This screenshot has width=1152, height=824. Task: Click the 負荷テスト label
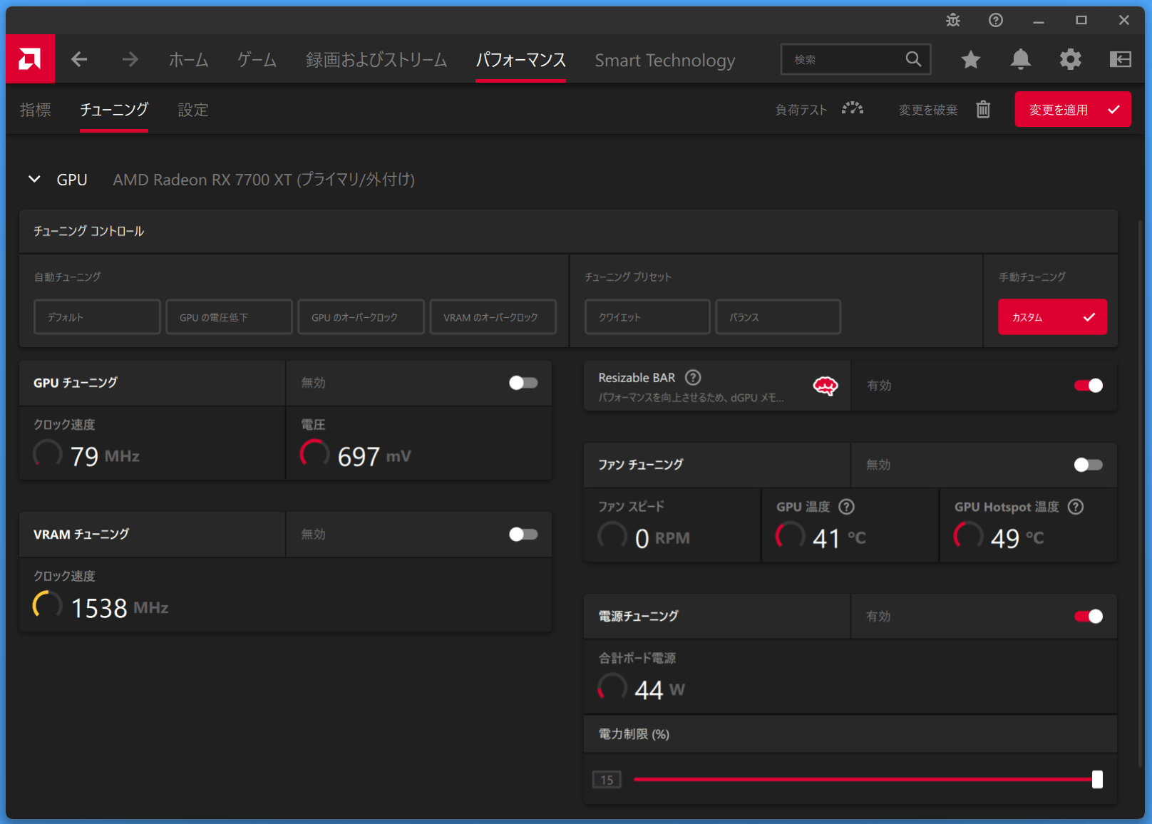coord(801,110)
